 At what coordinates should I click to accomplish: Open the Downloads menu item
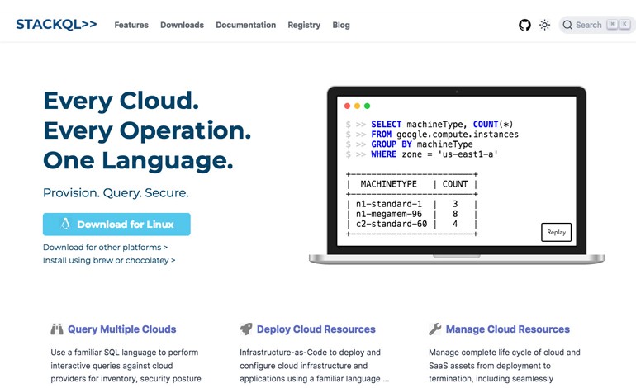click(x=182, y=25)
